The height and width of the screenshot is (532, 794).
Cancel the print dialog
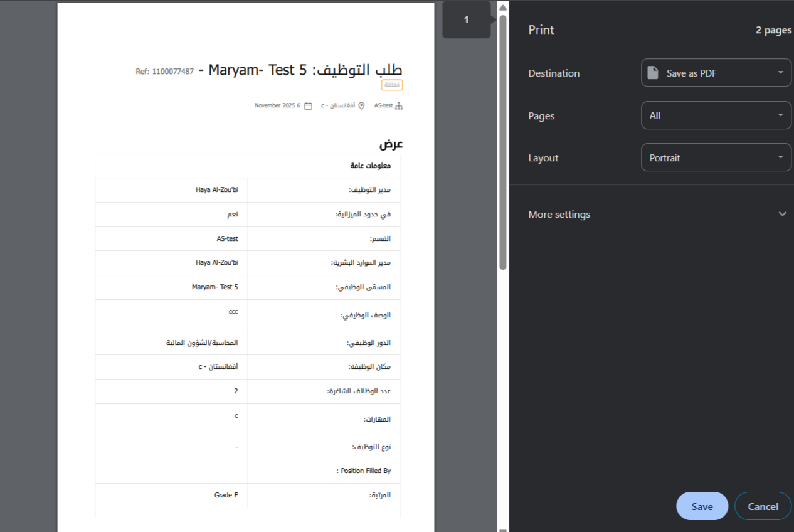(763, 506)
